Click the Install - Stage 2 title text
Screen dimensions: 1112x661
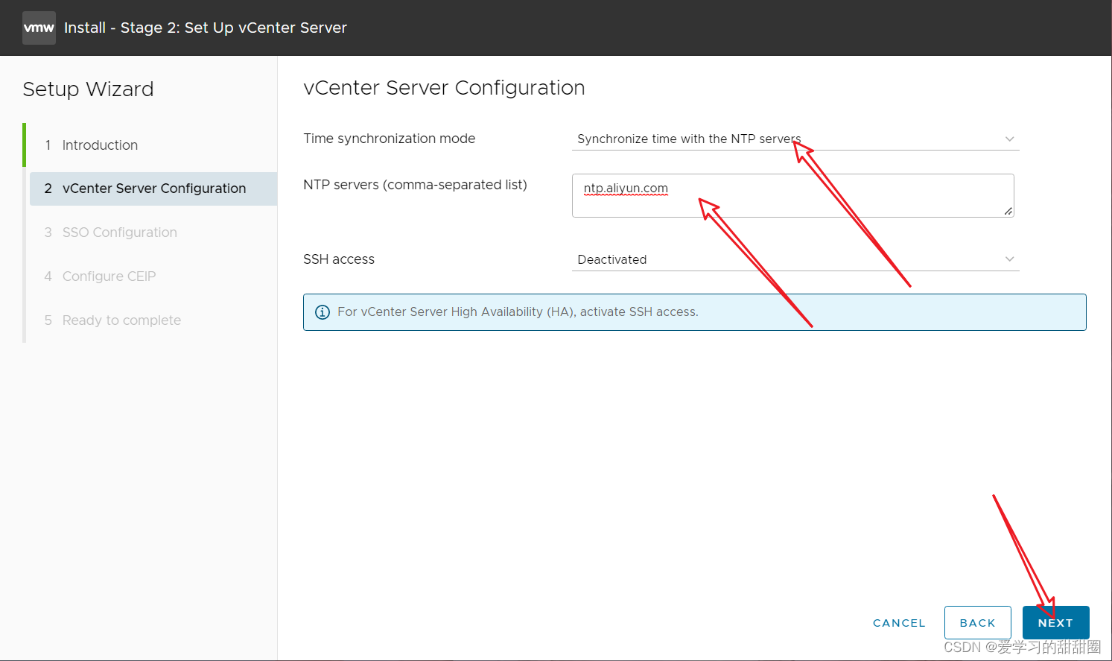click(x=206, y=28)
